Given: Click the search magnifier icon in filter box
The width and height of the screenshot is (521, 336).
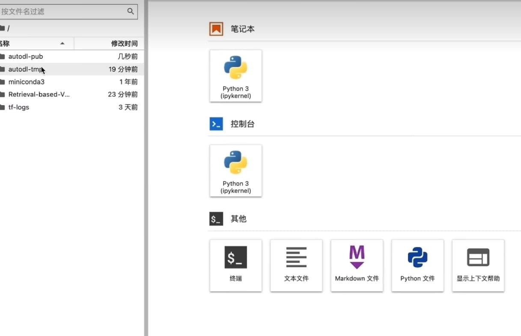Looking at the screenshot, I should [131, 12].
